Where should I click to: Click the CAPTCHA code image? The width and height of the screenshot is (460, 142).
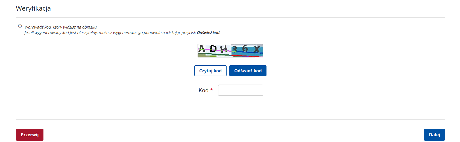tap(230, 51)
